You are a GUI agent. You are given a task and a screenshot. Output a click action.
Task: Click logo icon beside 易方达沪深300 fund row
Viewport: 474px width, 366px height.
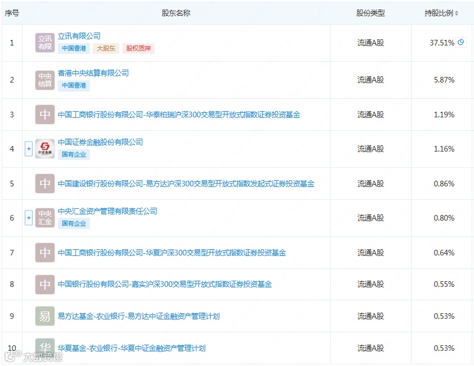45,184
